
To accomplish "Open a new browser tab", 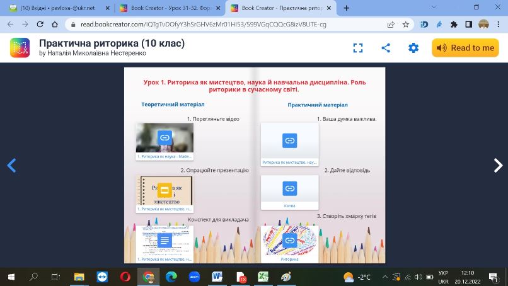I will (x=346, y=8).
